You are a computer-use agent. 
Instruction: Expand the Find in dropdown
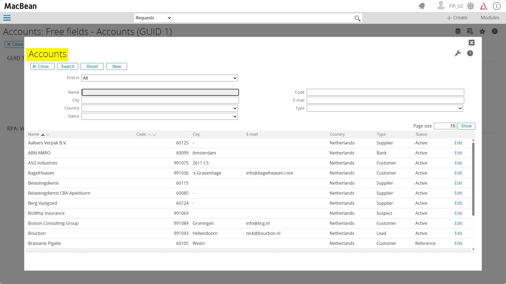[x=160, y=78]
